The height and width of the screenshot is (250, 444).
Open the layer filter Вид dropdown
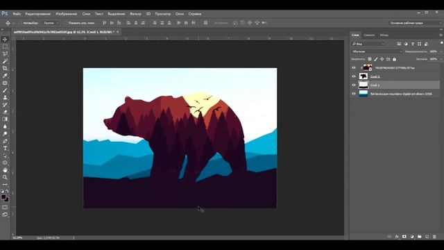point(368,44)
